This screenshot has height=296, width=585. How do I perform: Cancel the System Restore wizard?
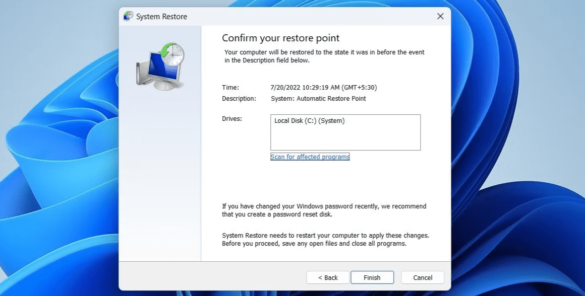(422, 277)
